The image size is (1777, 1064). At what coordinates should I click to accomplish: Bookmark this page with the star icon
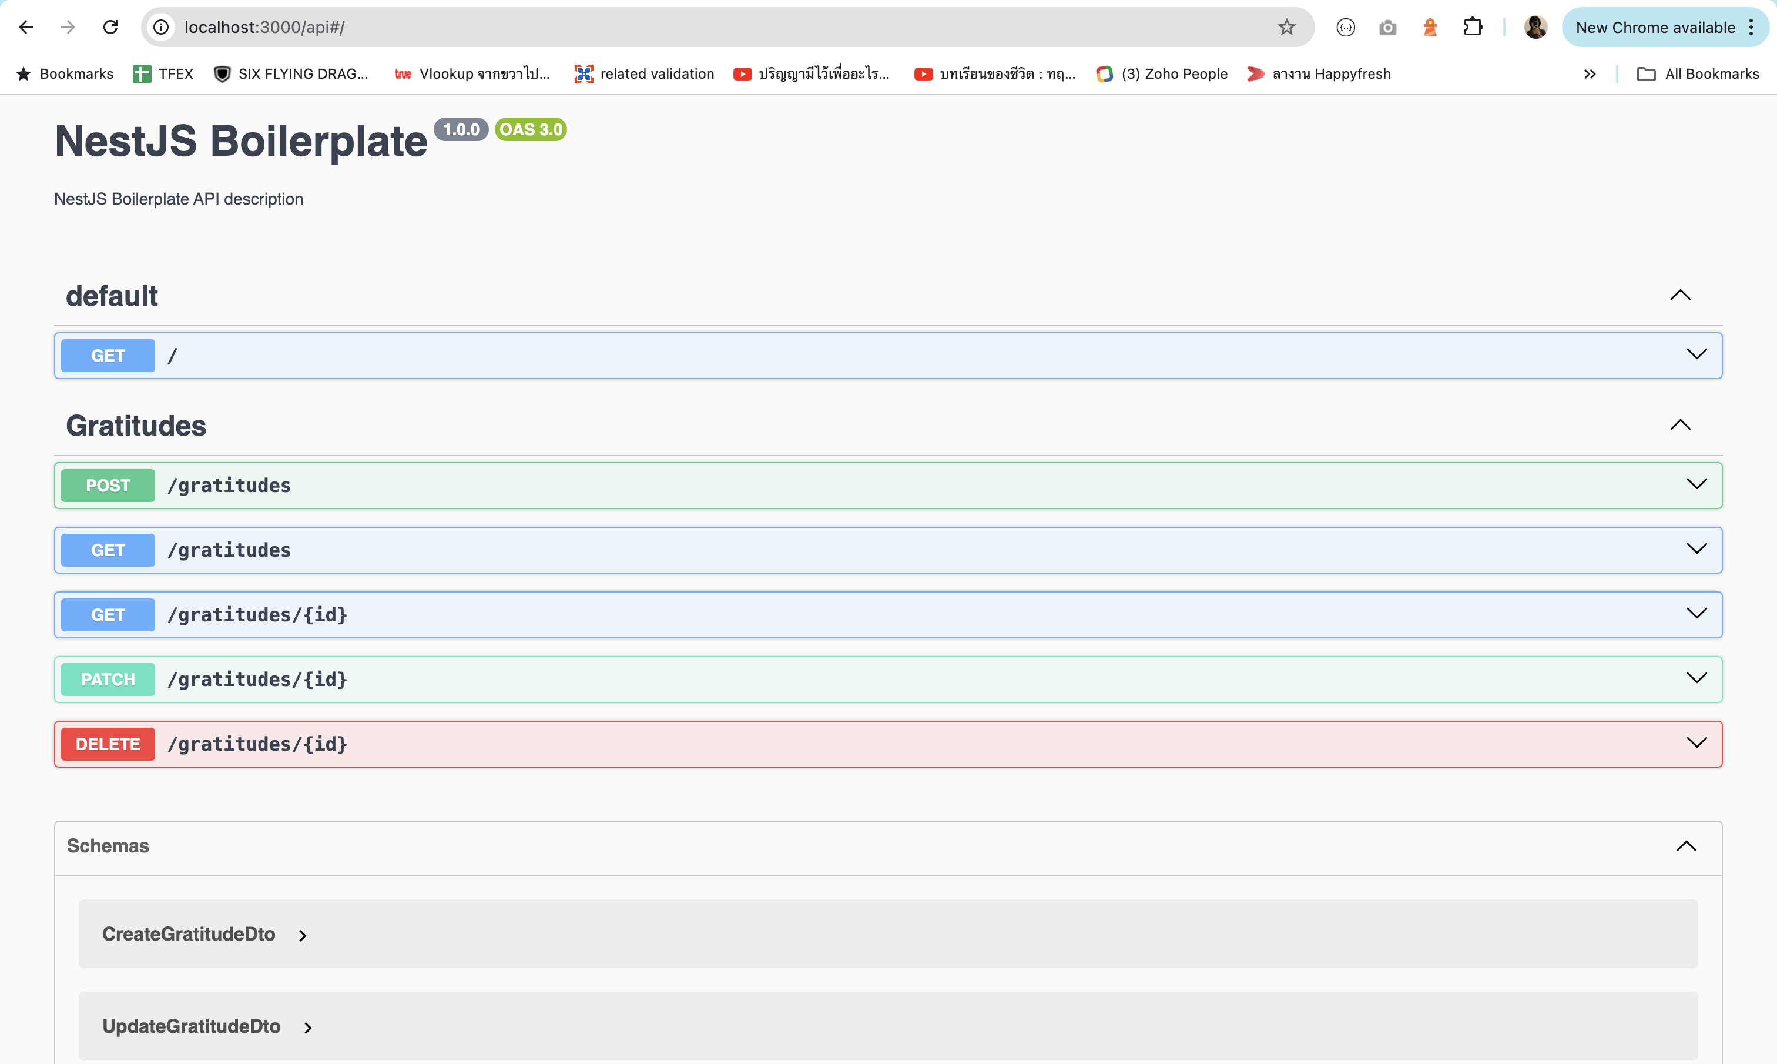(x=1287, y=27)
